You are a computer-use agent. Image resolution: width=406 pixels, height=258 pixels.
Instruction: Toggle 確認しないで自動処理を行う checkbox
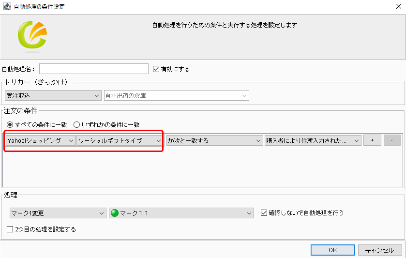click(264, 213)
